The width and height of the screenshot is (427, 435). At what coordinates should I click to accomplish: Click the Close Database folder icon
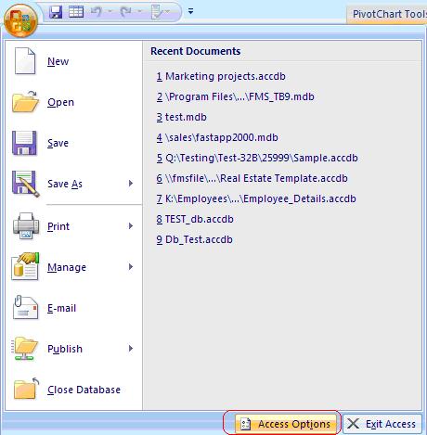(26, 389)
